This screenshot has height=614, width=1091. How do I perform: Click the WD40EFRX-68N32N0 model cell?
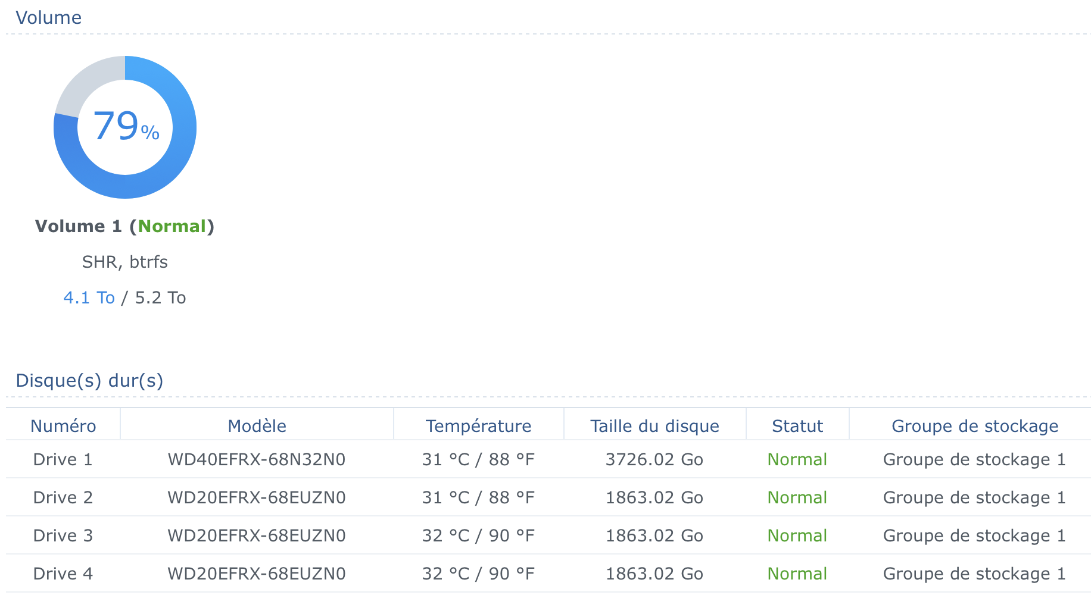pyautogui.click(x=257, y=459)
